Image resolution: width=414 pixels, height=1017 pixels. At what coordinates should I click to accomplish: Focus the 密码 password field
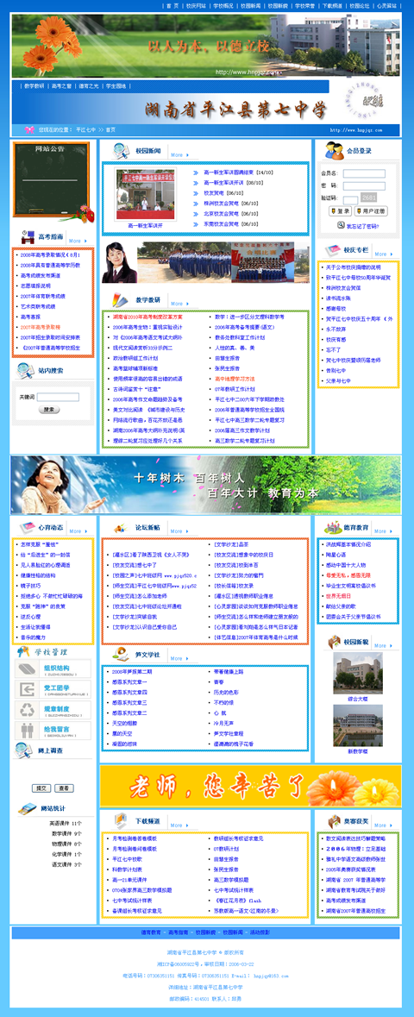(364, 185)
